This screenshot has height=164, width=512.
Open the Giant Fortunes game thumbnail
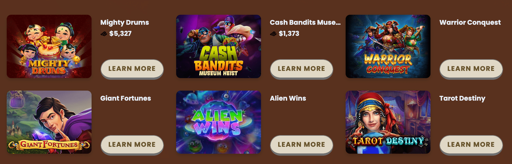pos(49,122)
